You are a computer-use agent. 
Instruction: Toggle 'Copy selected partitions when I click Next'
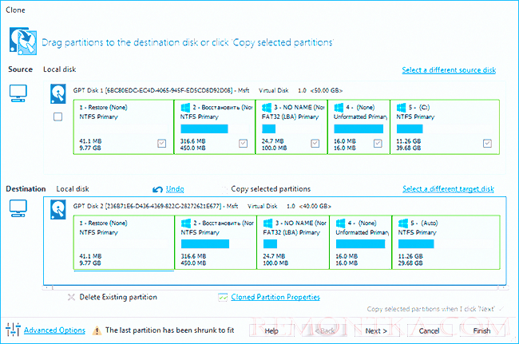tap(501, 309)
